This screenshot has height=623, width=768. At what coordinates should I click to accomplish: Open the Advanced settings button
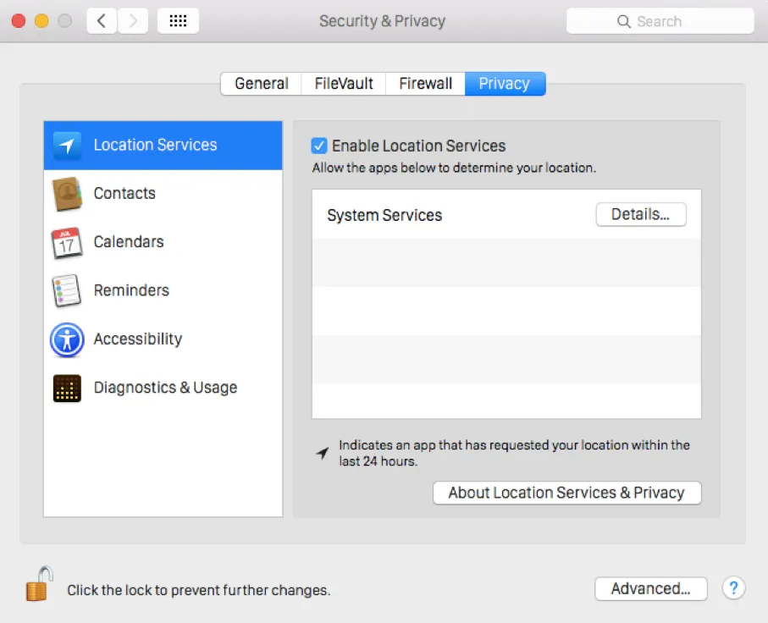click(x=650, y=588)
